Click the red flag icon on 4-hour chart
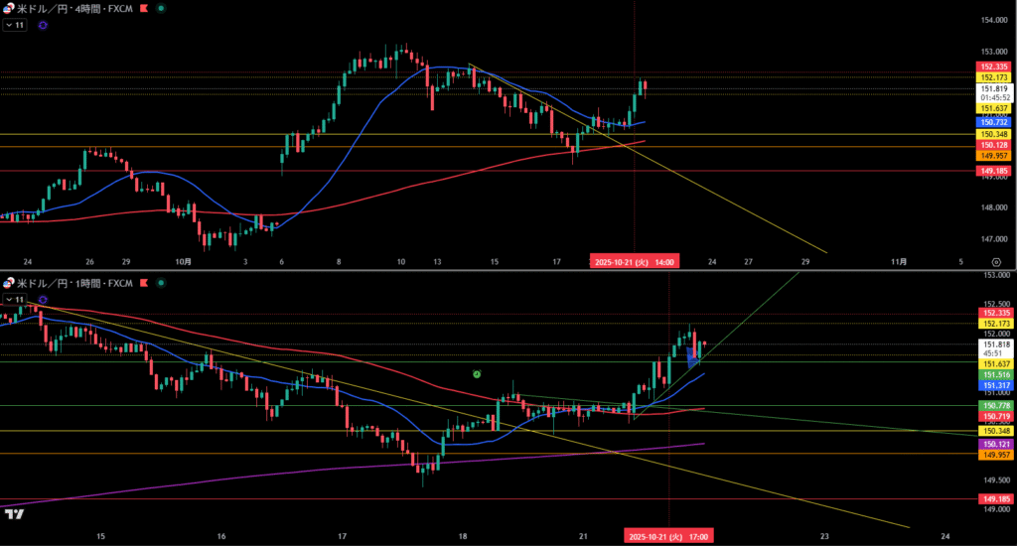The height and width of the screenshot is (546, 1017). point(145,7)
